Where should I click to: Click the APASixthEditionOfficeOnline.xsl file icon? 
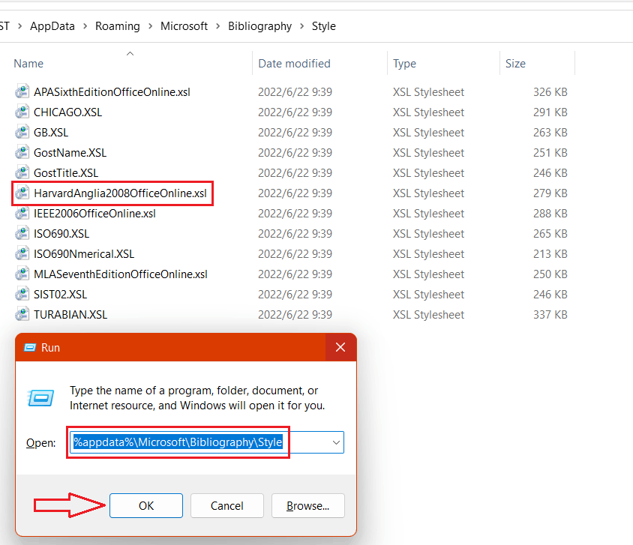coord(22,91)
